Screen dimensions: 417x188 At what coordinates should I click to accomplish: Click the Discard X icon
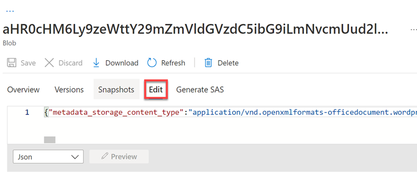(x=49, y=63)
